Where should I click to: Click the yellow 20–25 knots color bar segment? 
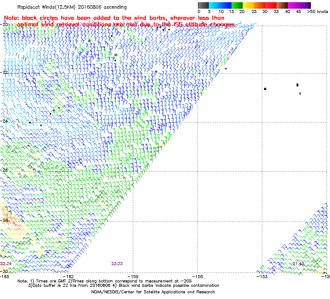tap(248, 5)
